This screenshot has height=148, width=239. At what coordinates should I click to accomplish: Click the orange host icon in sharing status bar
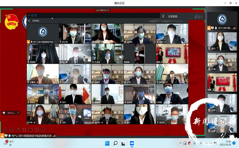[2, 136]
